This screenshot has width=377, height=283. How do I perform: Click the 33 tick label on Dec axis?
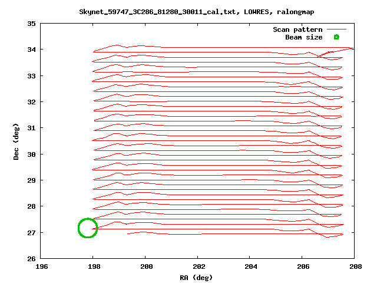point(31,76)
